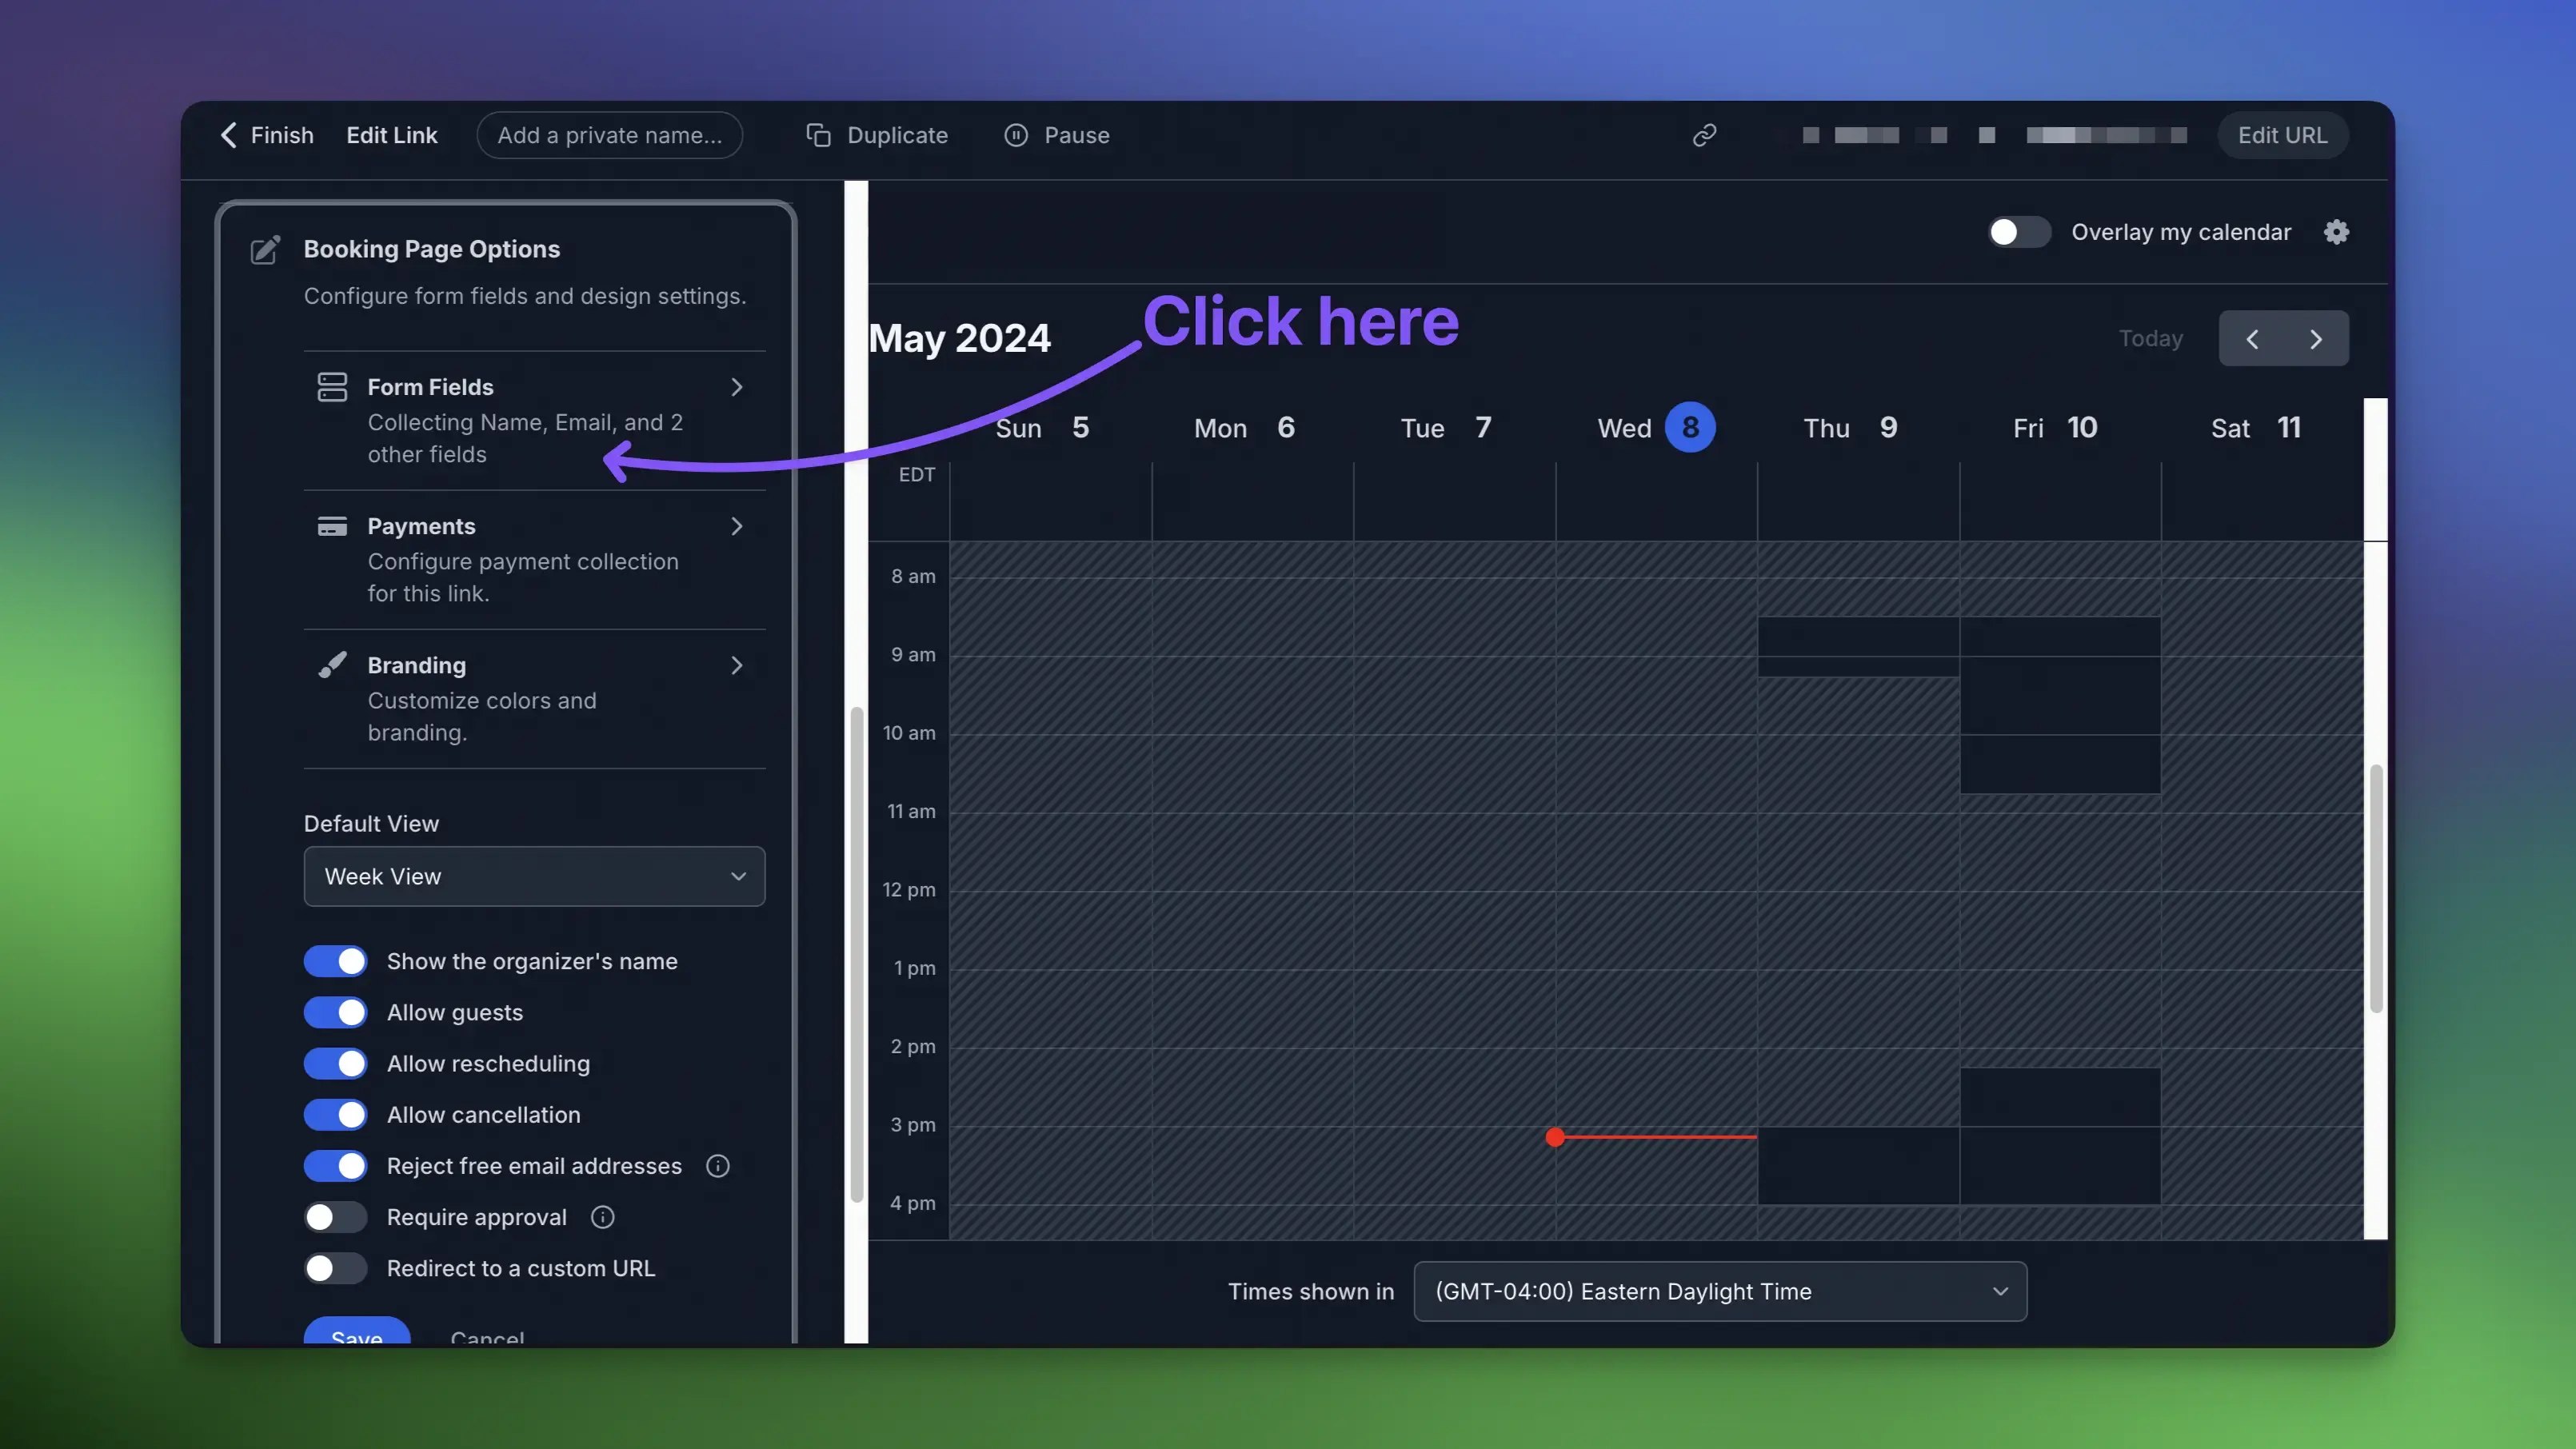Open the Form Fields section

534,420
